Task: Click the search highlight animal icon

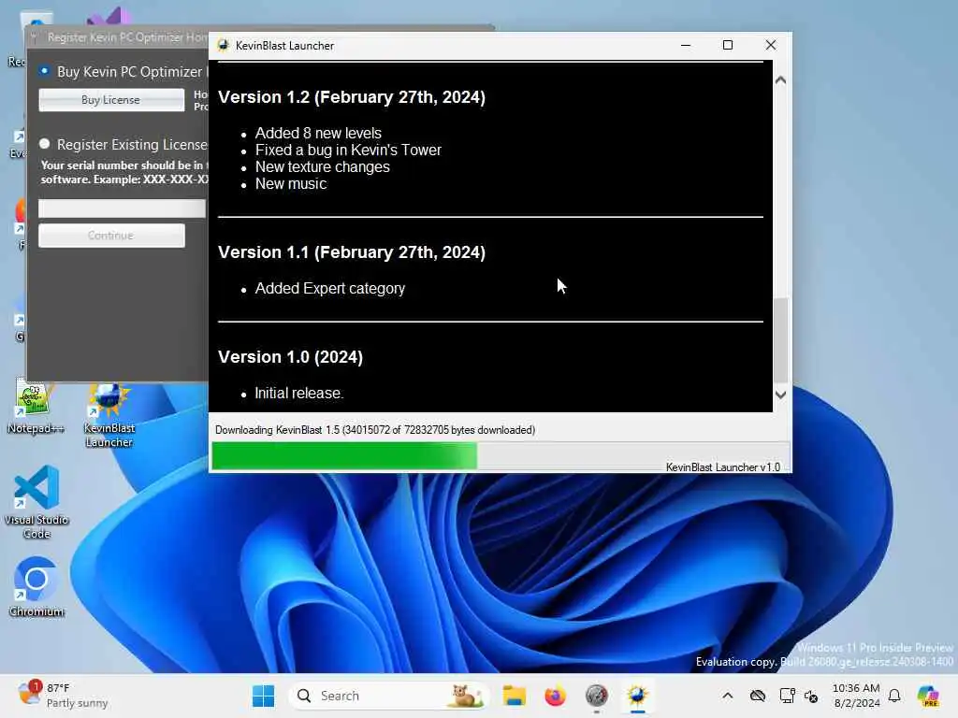Action: point(466,696)
